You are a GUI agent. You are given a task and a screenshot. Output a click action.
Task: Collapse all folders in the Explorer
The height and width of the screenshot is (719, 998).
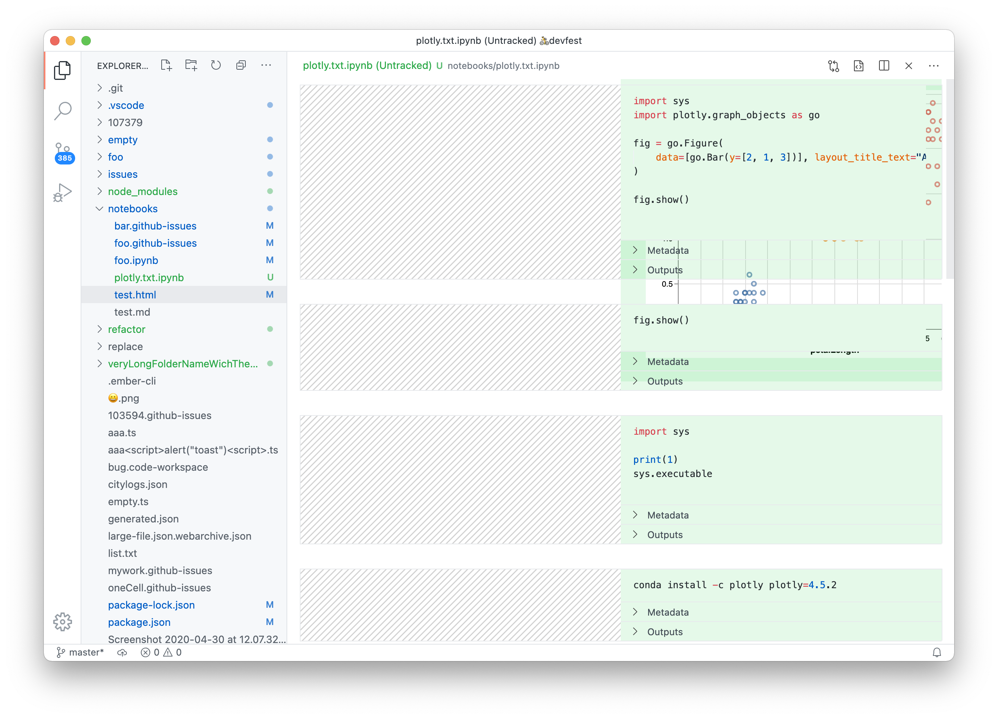point(241,65)
